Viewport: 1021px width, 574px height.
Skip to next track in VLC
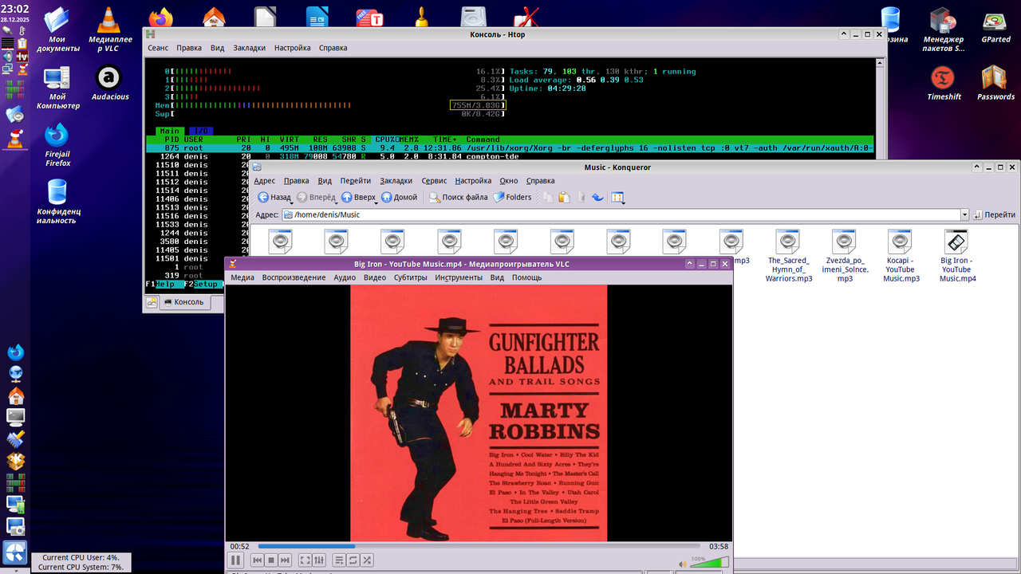pyautogui.click(x=286, y=560)
